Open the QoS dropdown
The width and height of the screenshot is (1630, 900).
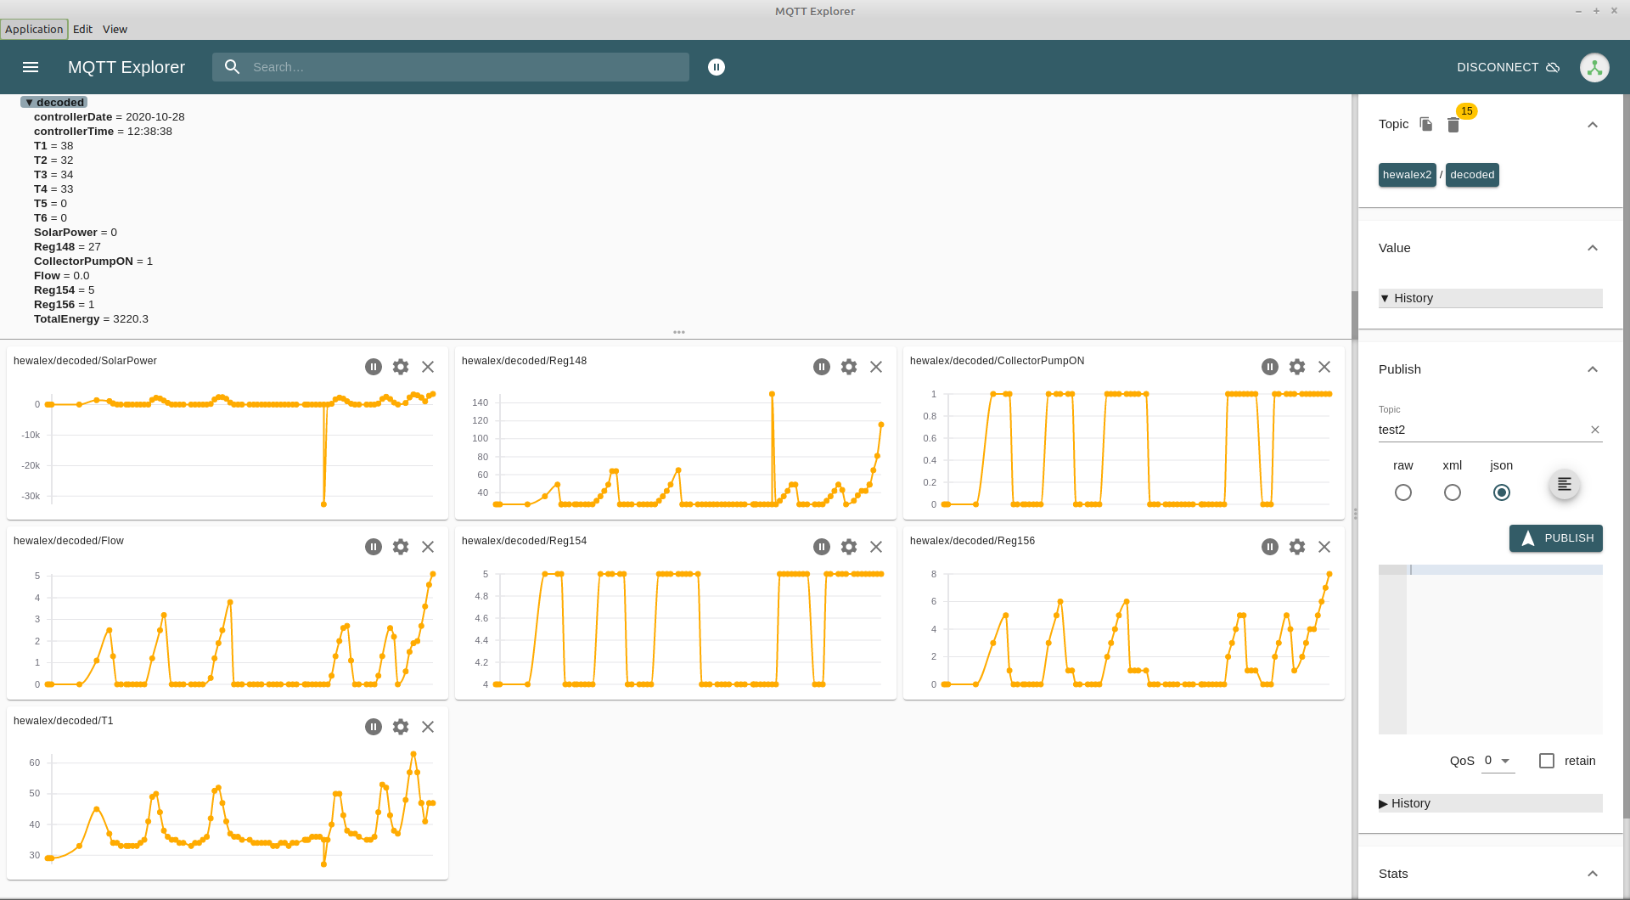(1498, 761)
